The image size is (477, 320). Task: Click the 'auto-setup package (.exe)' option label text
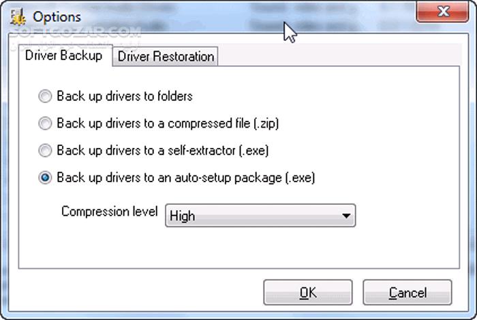click(186, 177)
